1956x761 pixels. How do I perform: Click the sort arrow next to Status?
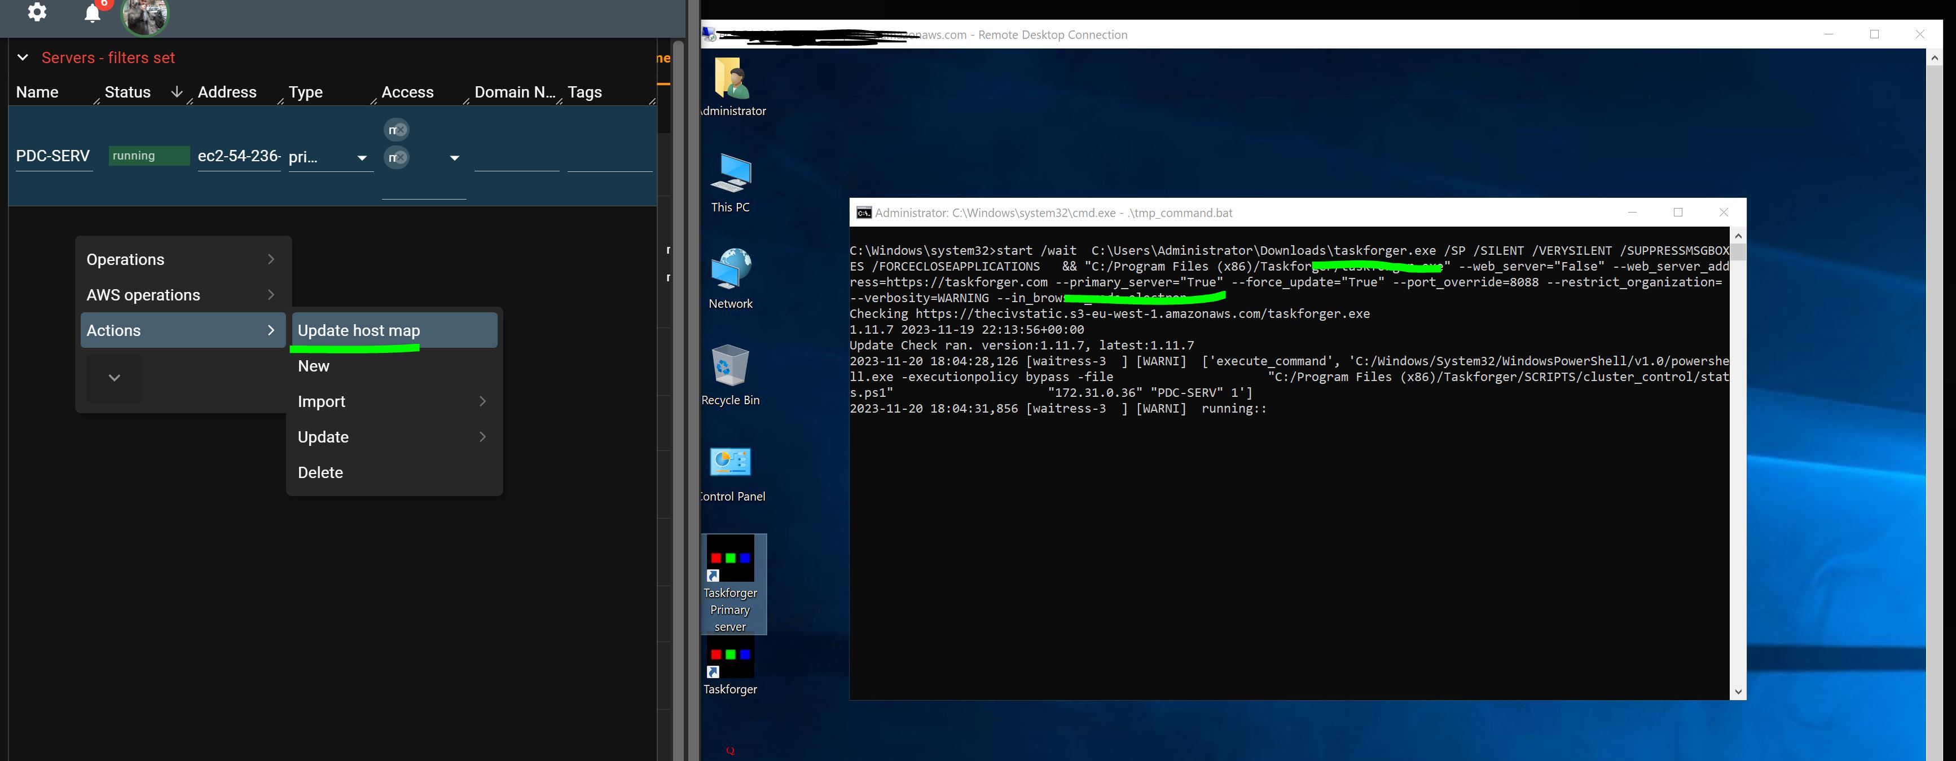click(x=177, y=92)
